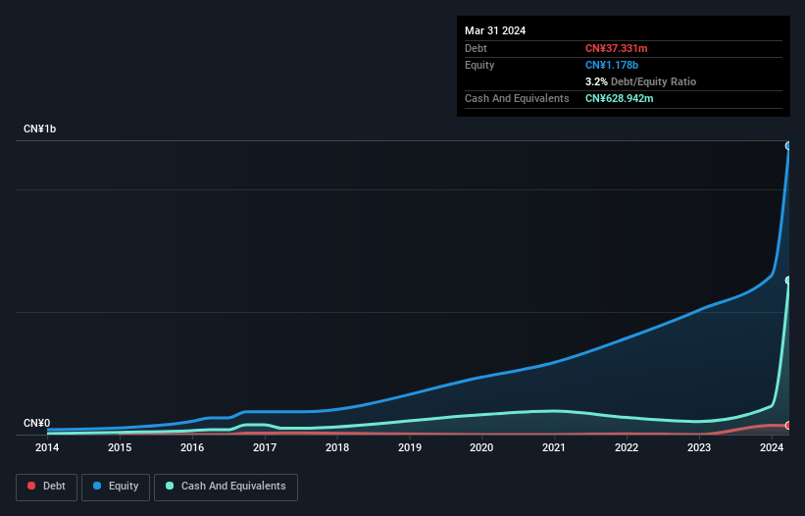Click the Debt endpoint marker on chart
805x516 pixels.
coord(788,426)
